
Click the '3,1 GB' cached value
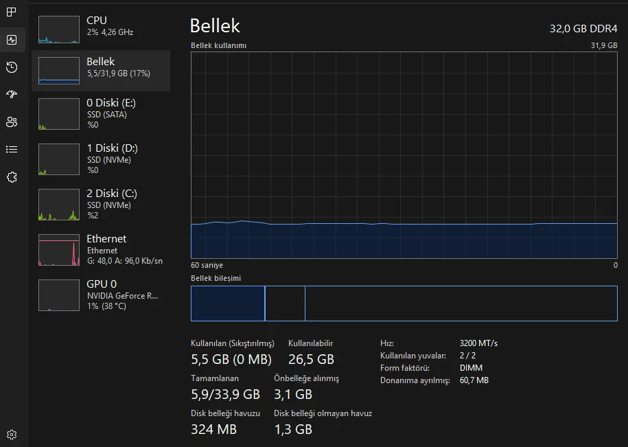pyautogui.click(x=293, y=394)
